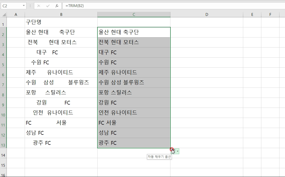Viewport: 285px width, 177px height.
Task: Open the Auto Fill Options button
Action: 175,151
